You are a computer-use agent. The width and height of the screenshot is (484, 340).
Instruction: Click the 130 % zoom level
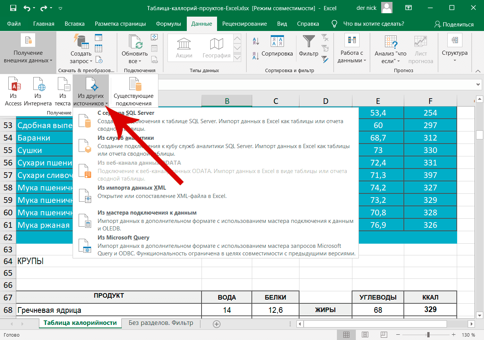tap(468, 335)
